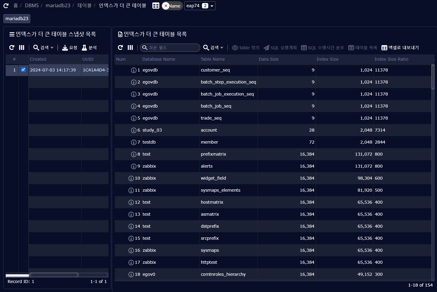Remove the Name filter tag
This screenshot has width=437, height=292.
coord(166,6)
